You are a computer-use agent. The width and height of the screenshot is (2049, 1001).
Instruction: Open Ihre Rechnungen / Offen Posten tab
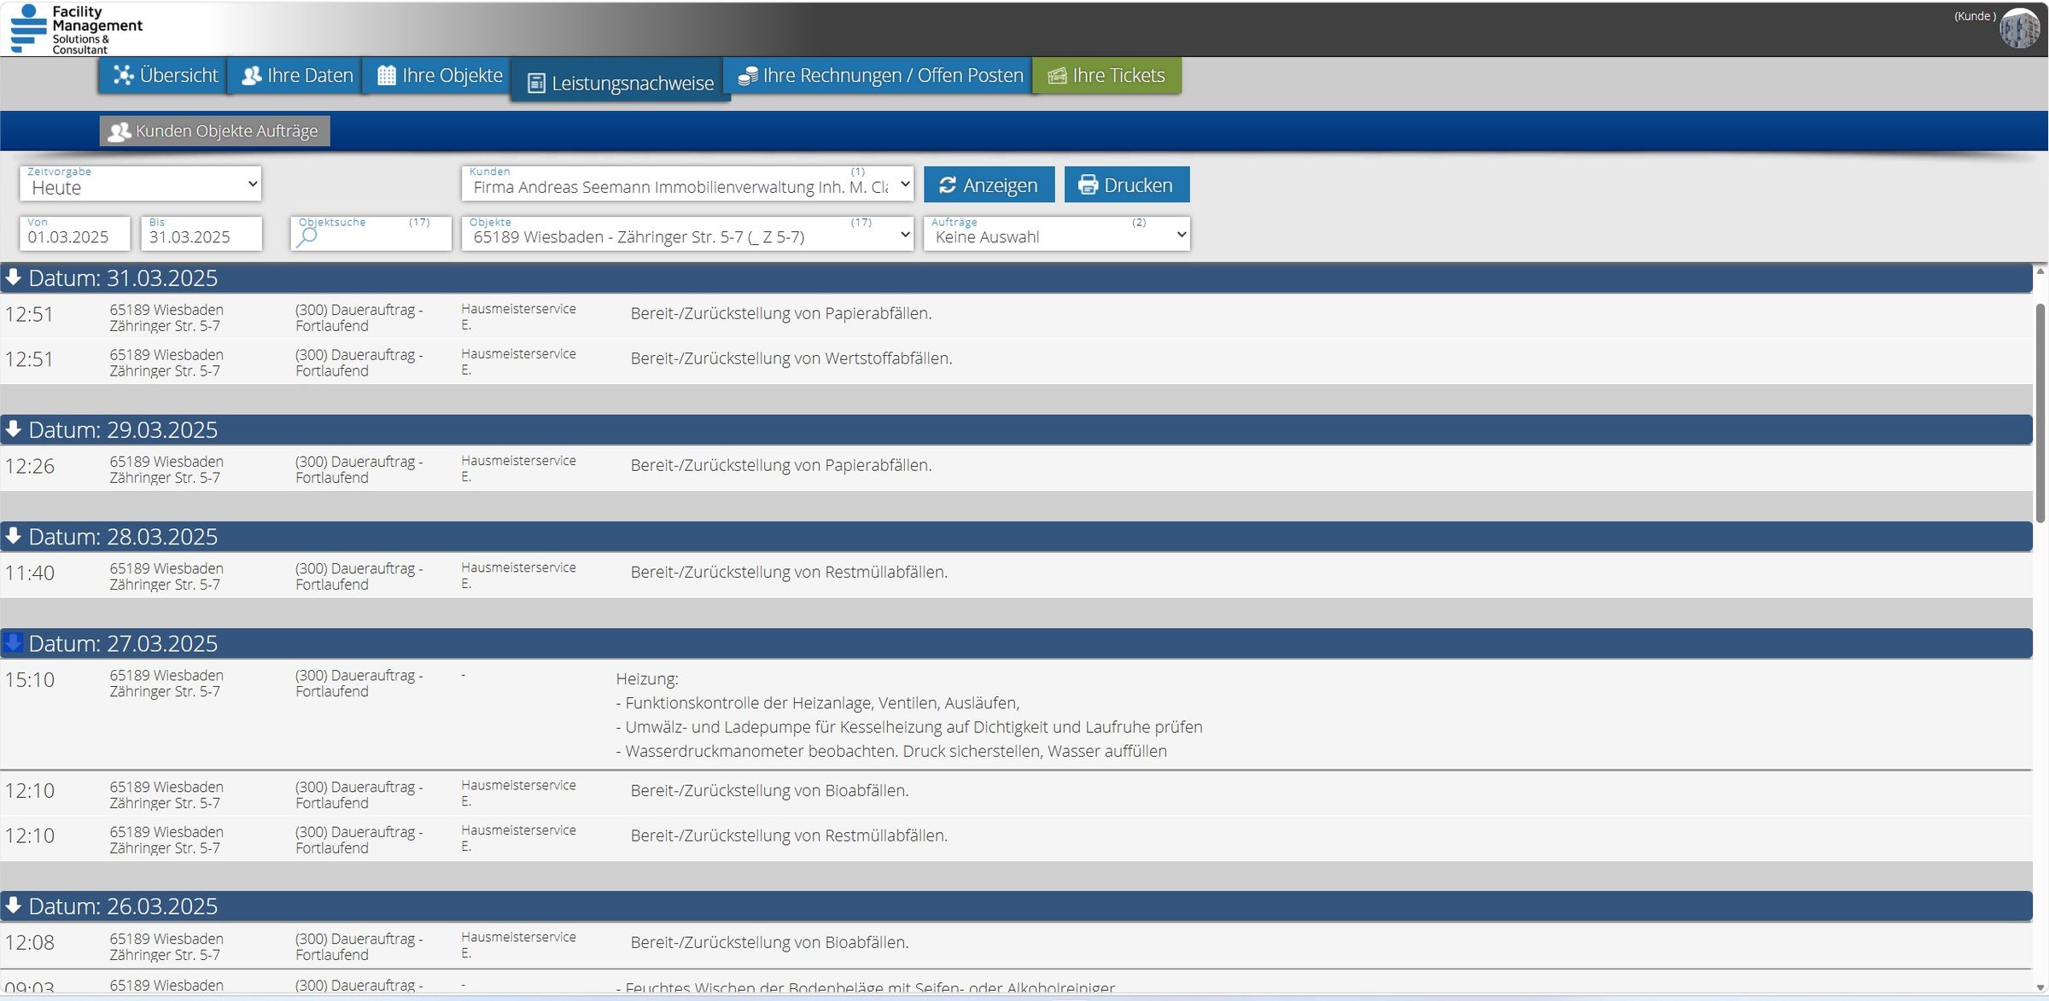879,75
